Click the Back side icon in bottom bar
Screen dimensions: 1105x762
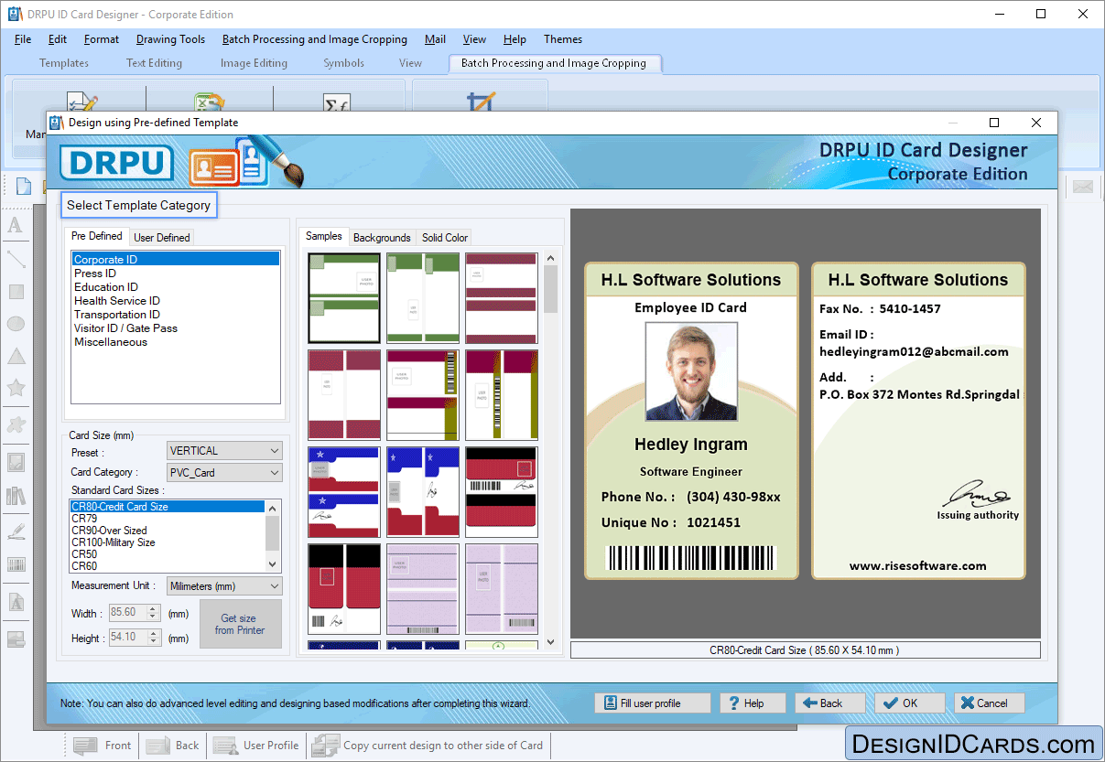[x=157, y=746]
